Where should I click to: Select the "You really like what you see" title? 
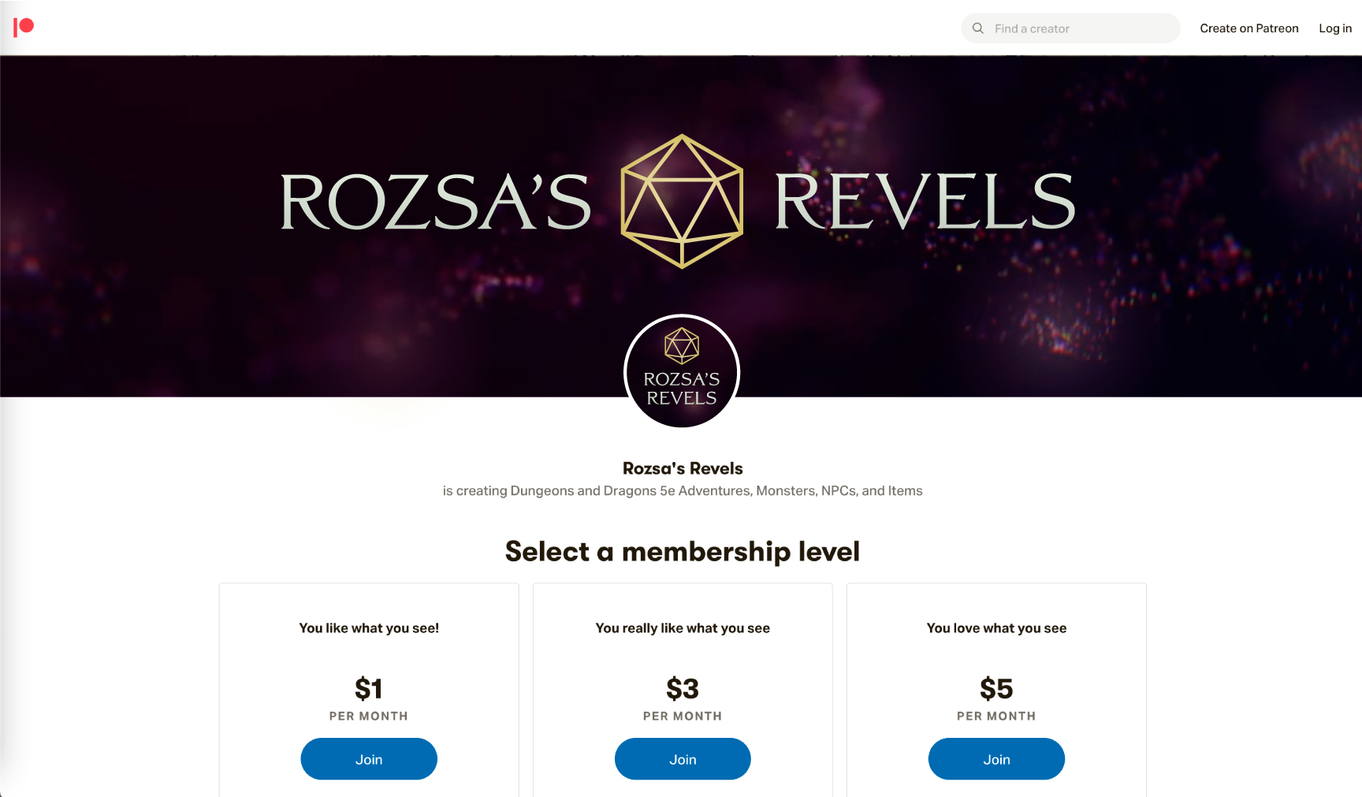tap(683, 628)
